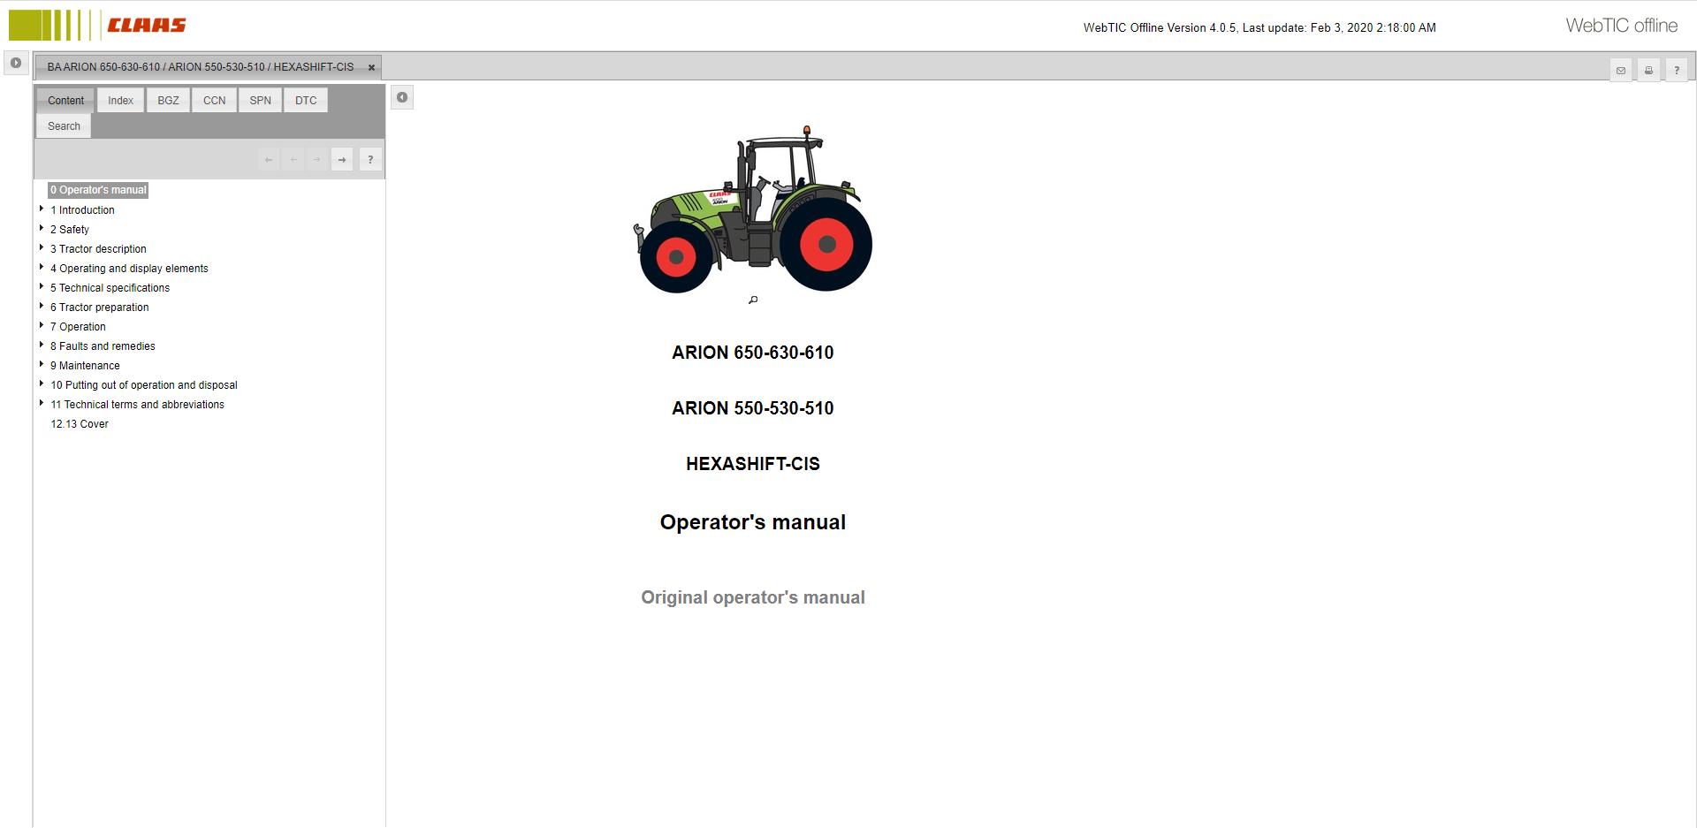
Task: Open the DTC tab
Action: (305, 100)
